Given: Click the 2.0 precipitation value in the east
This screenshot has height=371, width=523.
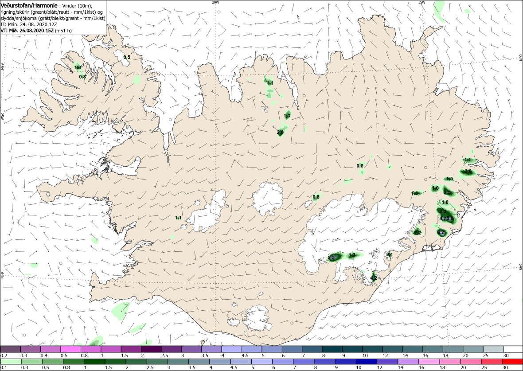Looking at the screenshot, I should 468,172.
